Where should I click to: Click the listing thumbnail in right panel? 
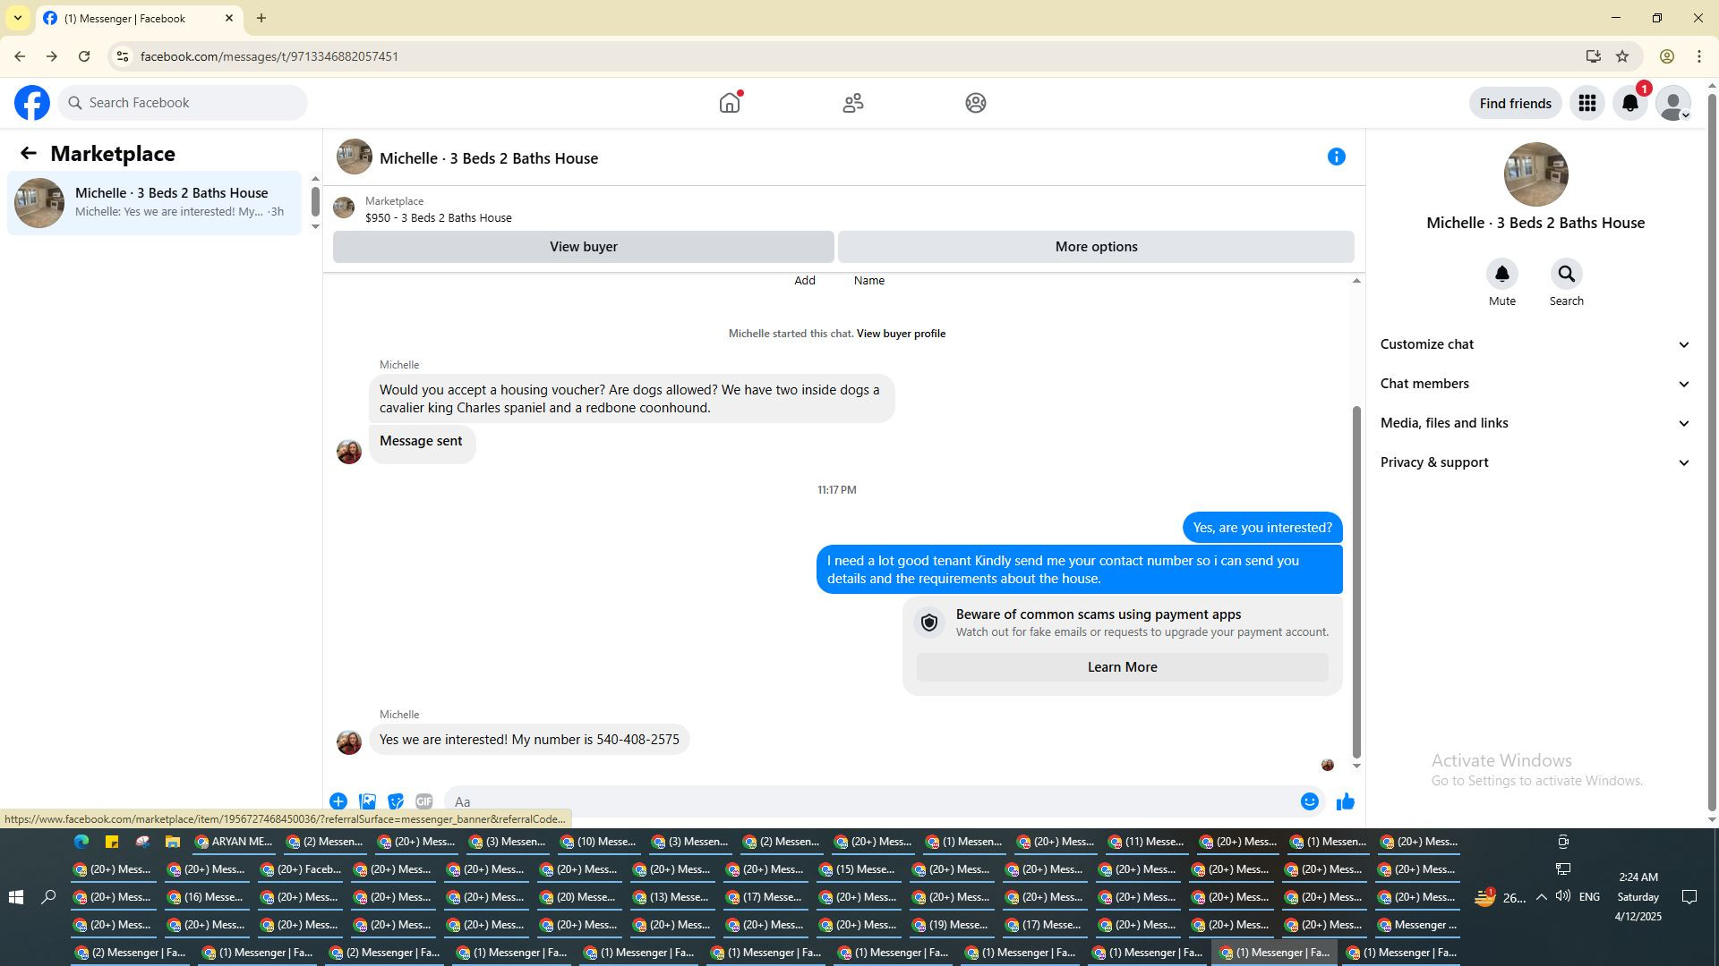coord(1535,174)
